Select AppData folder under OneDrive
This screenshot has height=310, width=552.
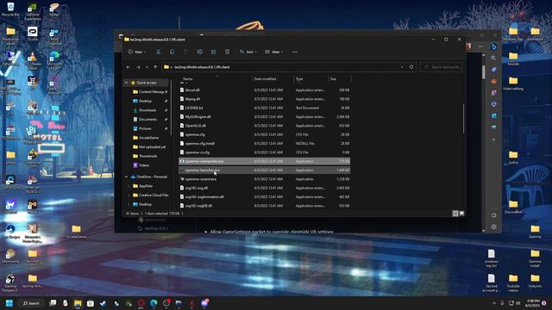[146, 186]
